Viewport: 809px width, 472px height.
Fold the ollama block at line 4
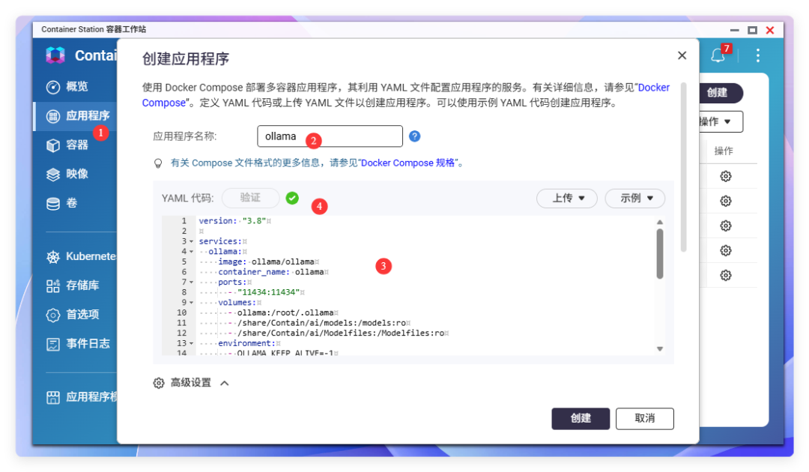click(192, 252)
